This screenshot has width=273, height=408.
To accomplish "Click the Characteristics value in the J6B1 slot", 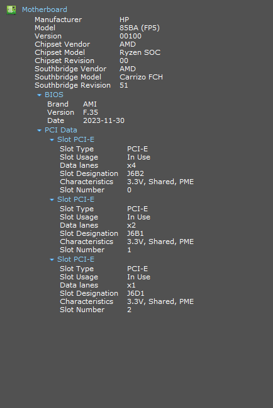I will pos(160,242).
